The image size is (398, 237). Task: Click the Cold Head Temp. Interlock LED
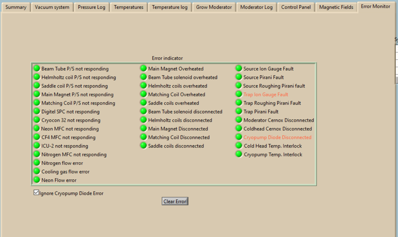239,145
